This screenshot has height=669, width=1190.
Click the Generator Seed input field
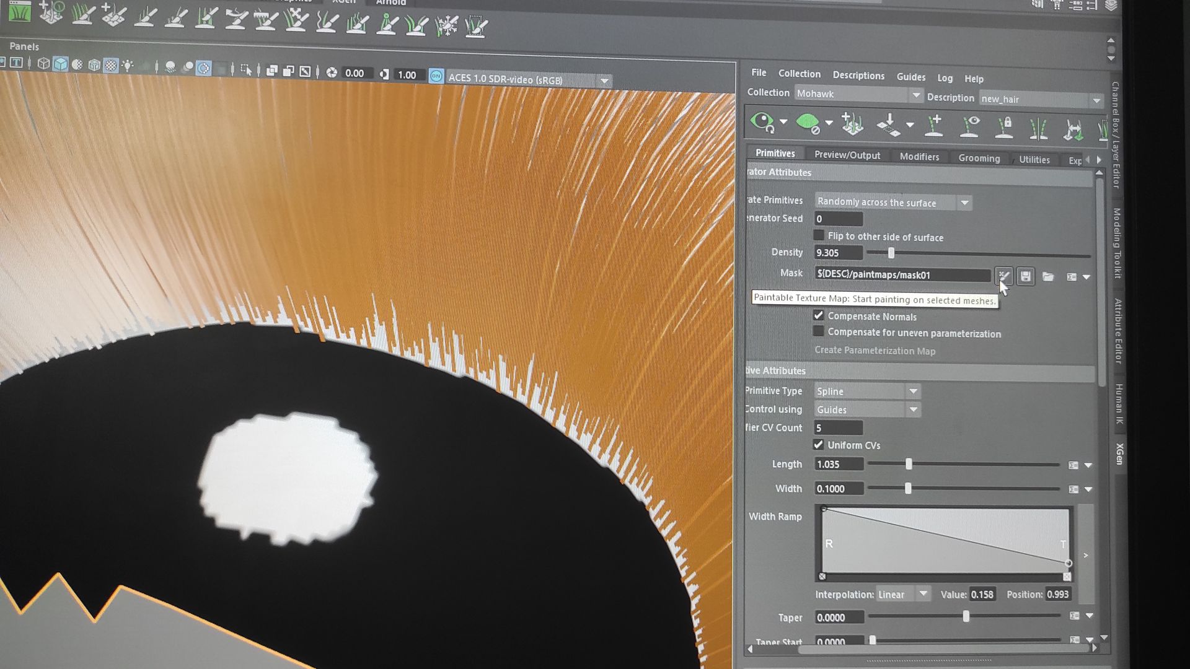(838, 219)
